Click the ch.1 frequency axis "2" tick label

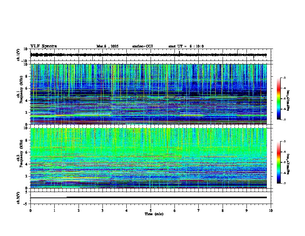27,112
